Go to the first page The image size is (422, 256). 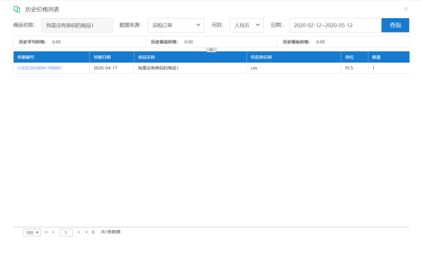click(x=46, y=232)
